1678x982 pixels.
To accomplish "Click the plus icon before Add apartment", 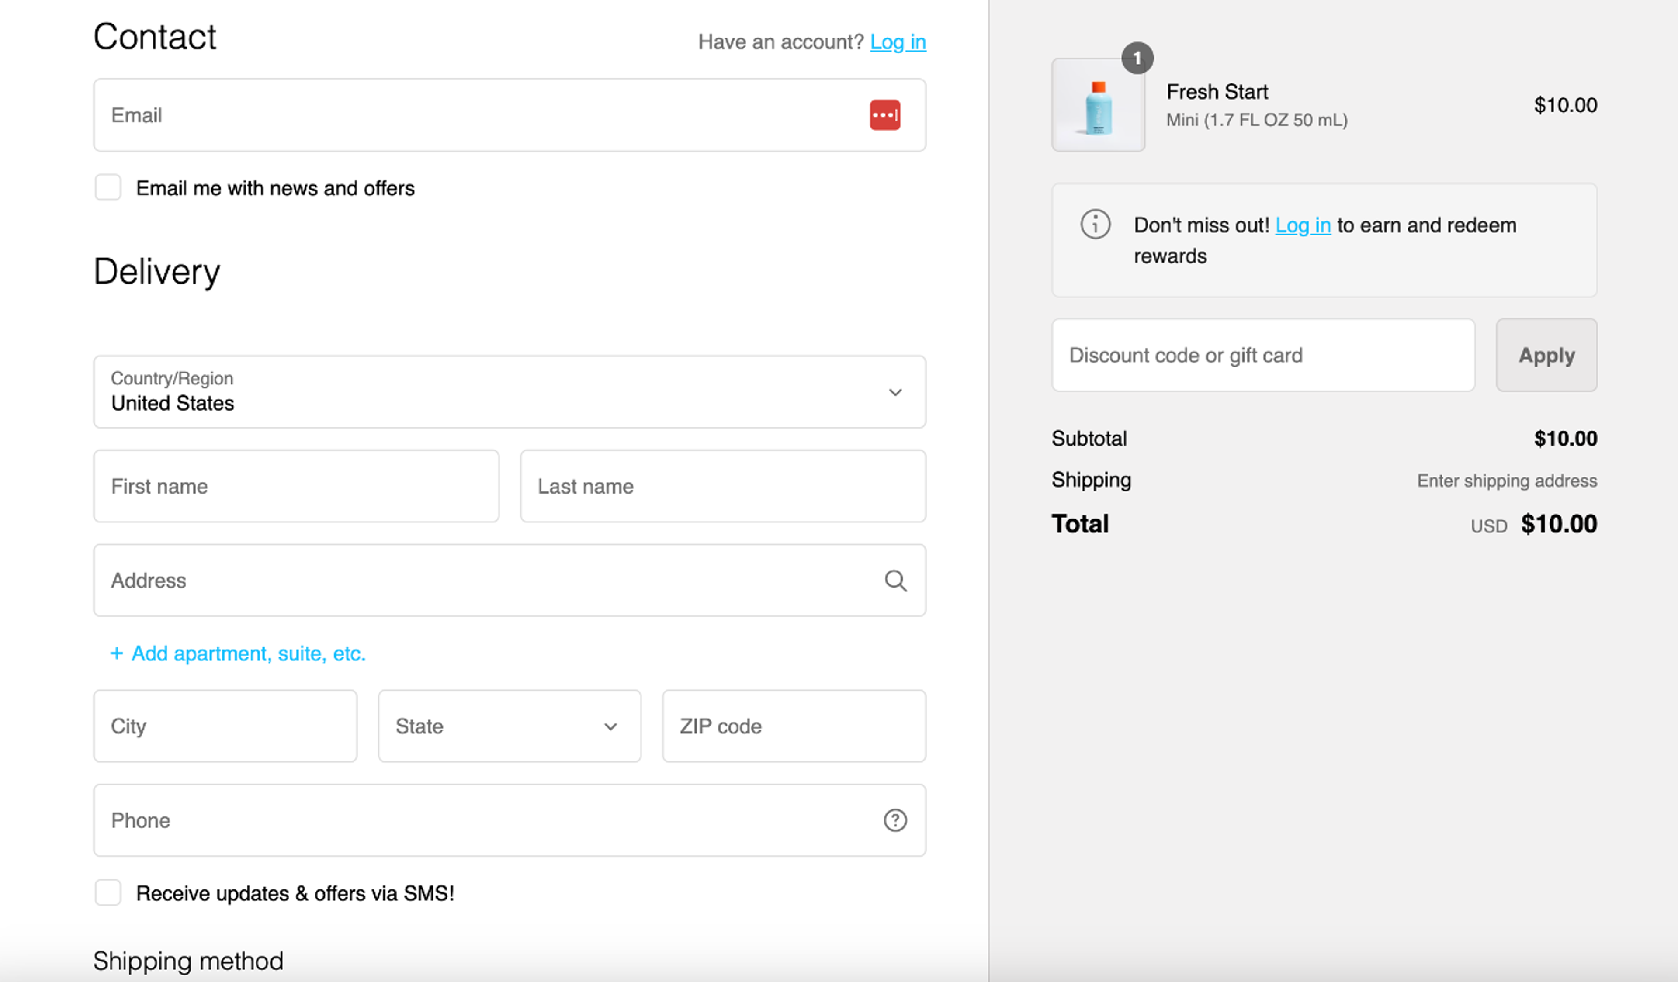I will coord(117,653).
